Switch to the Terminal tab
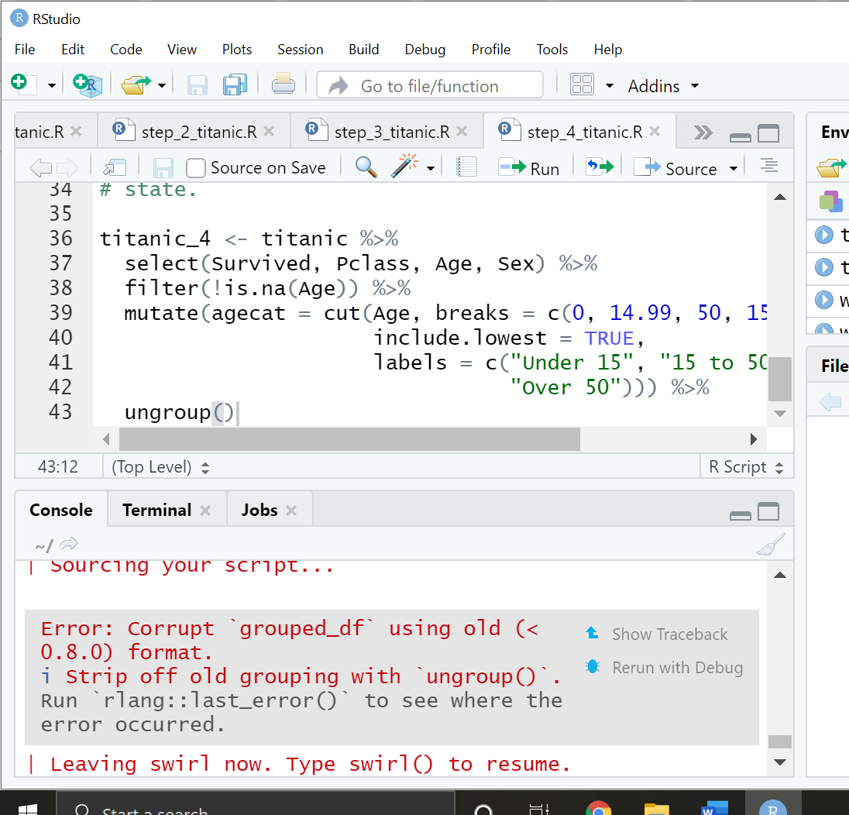 point(156,509)
